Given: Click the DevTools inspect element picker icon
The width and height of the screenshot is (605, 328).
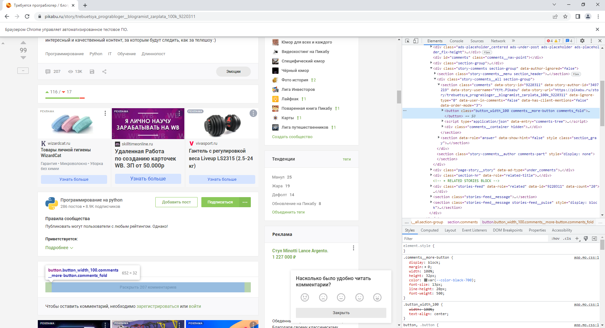Looking at the screenshot, I should click(x=407, y=41).
